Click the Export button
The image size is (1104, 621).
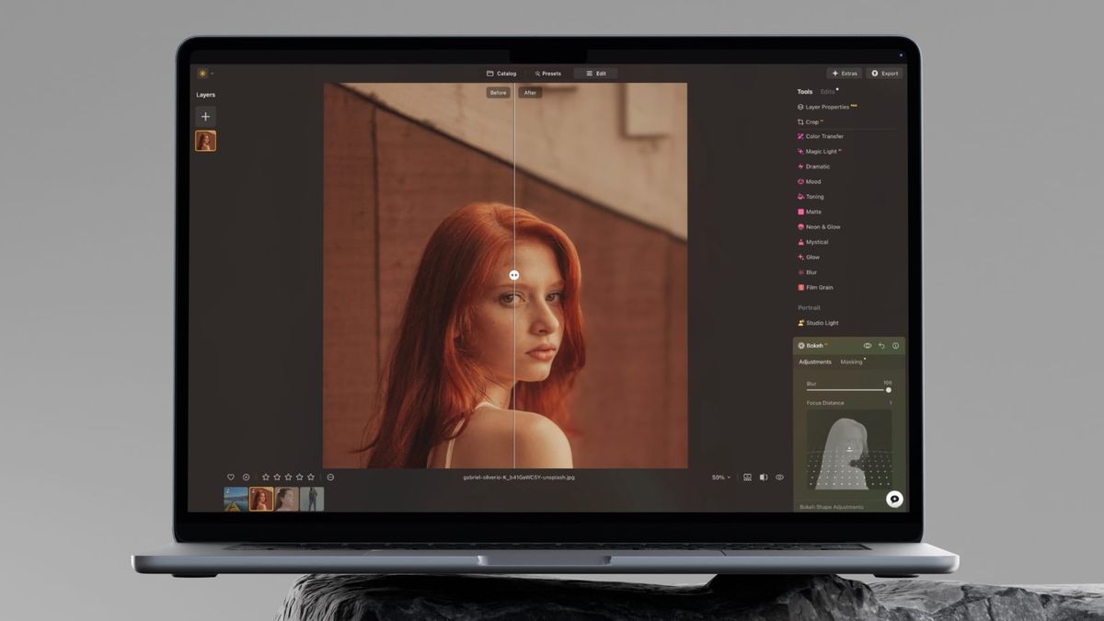[x=884, y=73]
